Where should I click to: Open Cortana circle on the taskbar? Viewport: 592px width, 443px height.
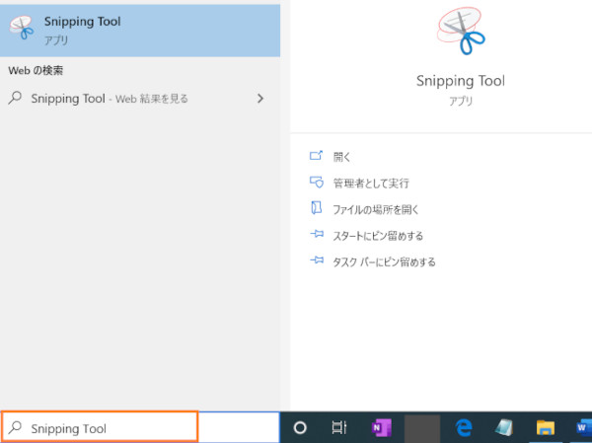300,428
